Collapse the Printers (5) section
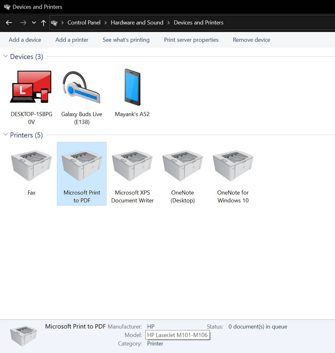The image size is (335, 353). pos(5,135)
